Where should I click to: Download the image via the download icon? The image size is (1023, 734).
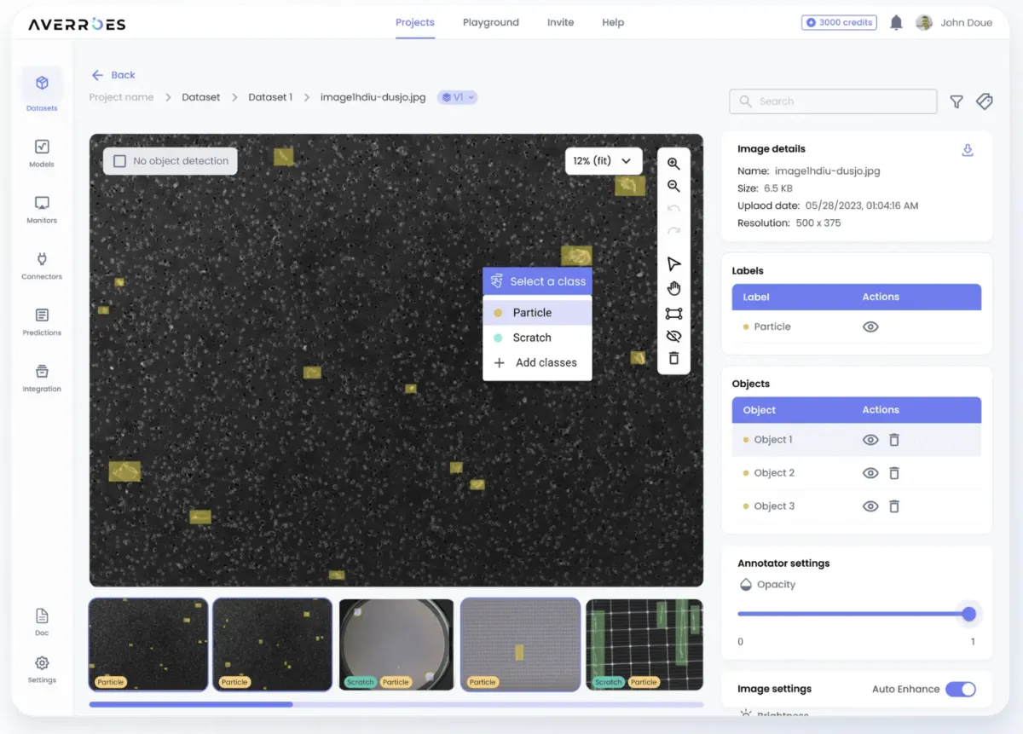point(967,150)
